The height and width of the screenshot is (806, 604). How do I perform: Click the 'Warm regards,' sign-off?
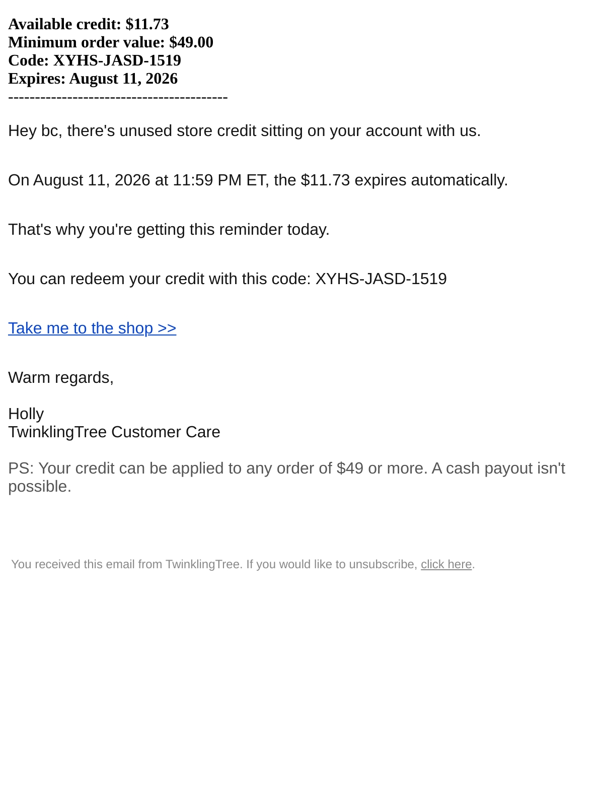[x=61, y=378]
